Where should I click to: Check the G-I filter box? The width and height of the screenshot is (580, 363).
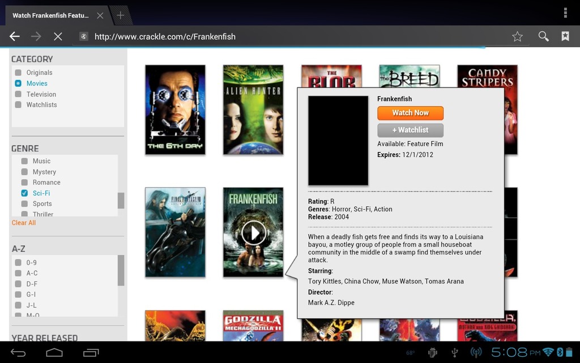coord(18,294)
